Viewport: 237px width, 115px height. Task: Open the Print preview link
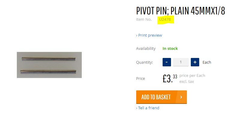[149, 35]
